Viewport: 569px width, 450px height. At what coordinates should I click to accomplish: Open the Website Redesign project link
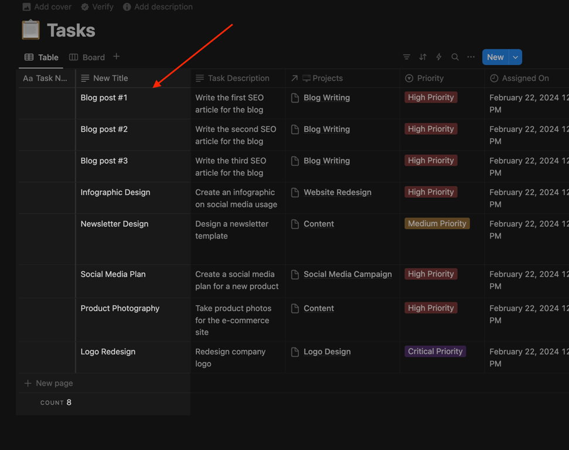point(337,192)
